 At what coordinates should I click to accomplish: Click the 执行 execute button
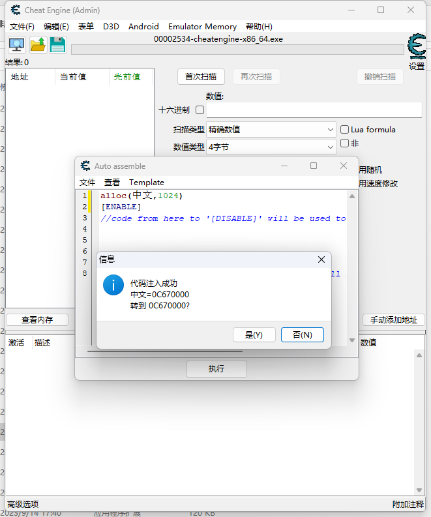tap(216, 368)
